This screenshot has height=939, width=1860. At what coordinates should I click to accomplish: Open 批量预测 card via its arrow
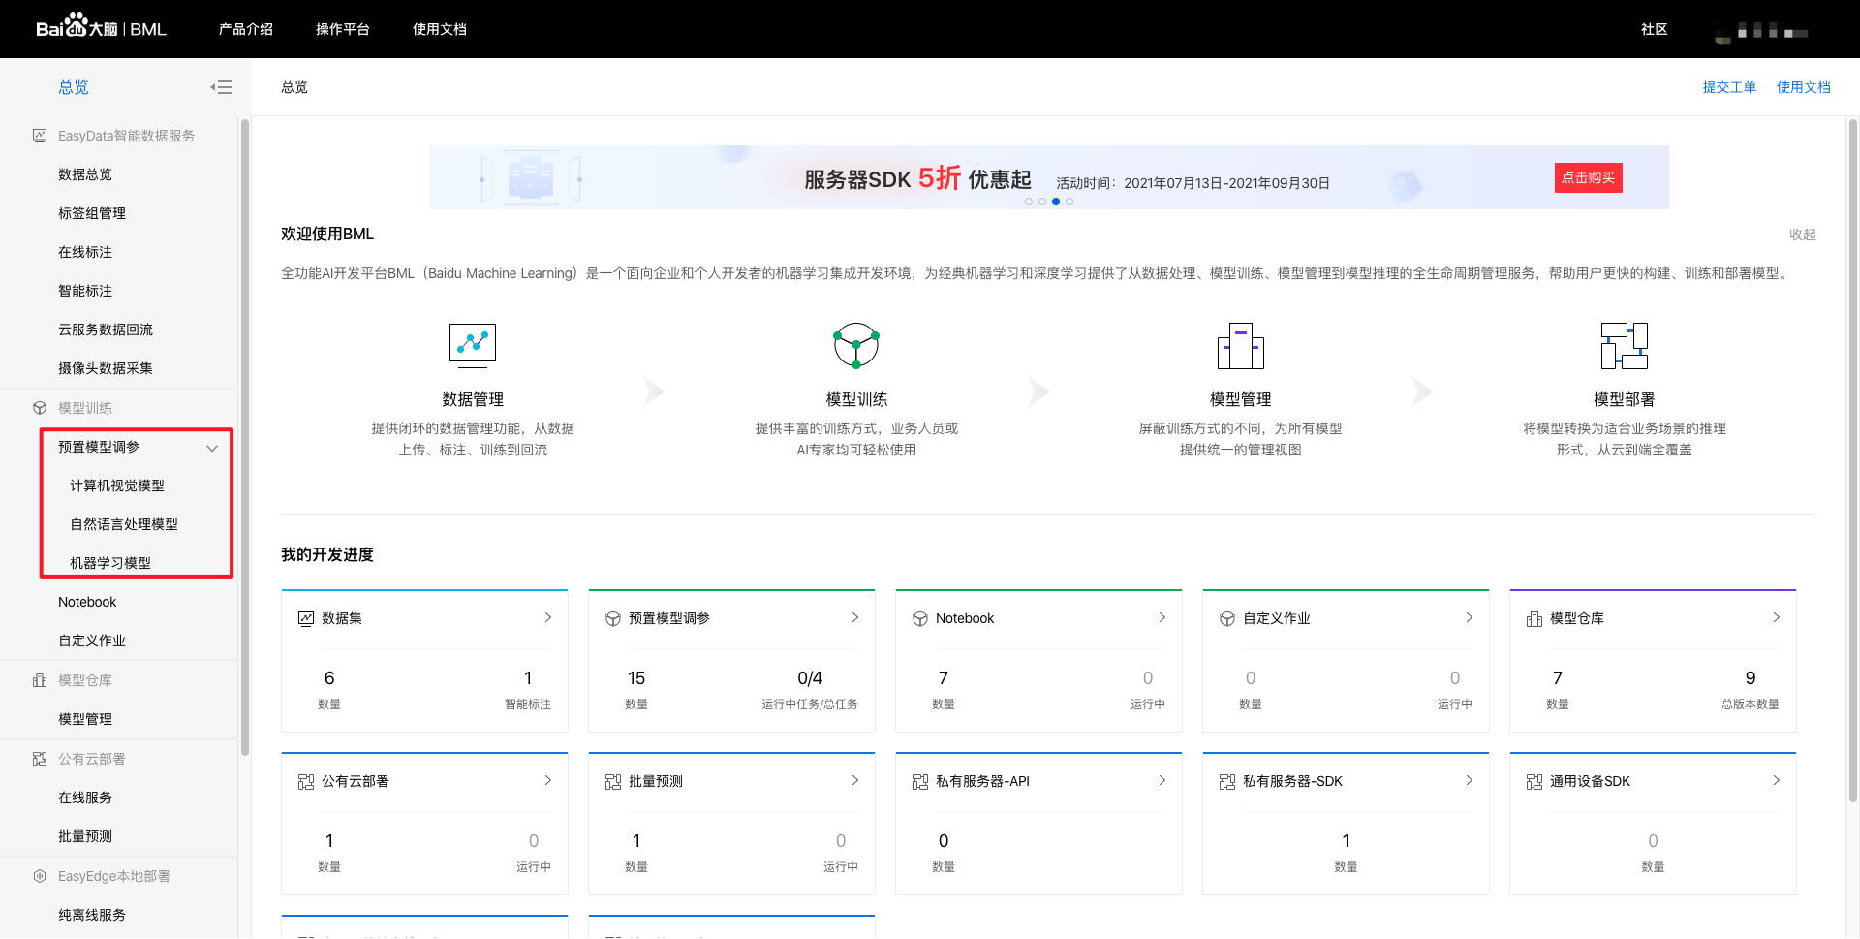click(x=855, y=780)
